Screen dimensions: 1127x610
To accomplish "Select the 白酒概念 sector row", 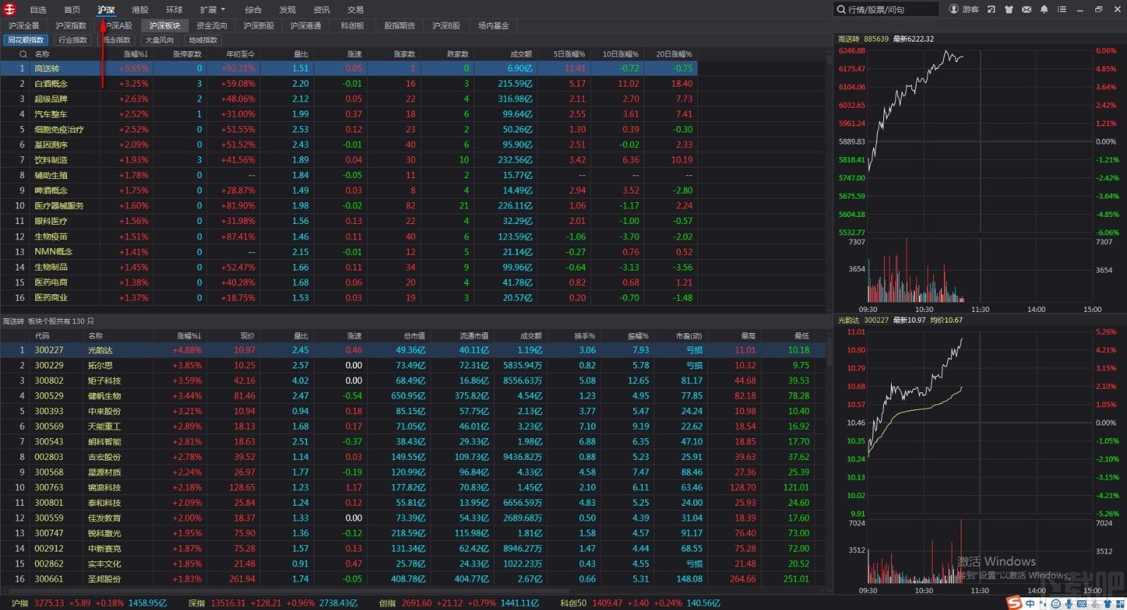I will coord(51,84).
